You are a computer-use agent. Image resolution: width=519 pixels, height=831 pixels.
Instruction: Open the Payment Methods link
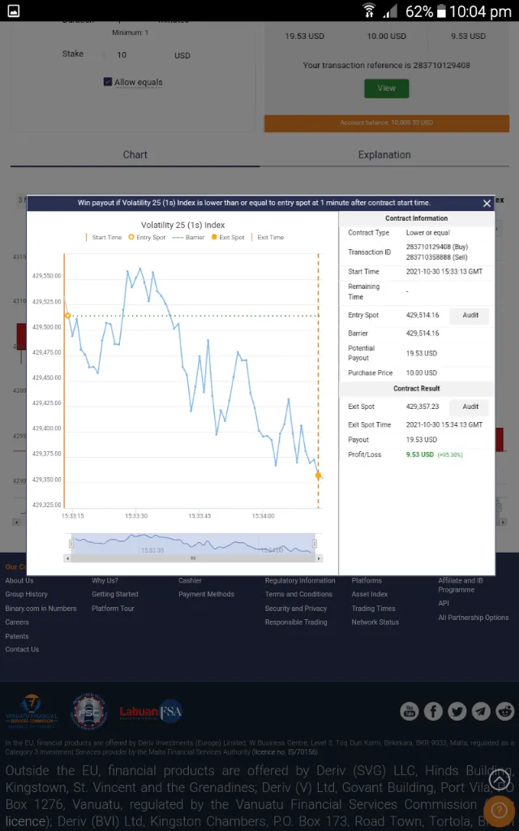207,595
